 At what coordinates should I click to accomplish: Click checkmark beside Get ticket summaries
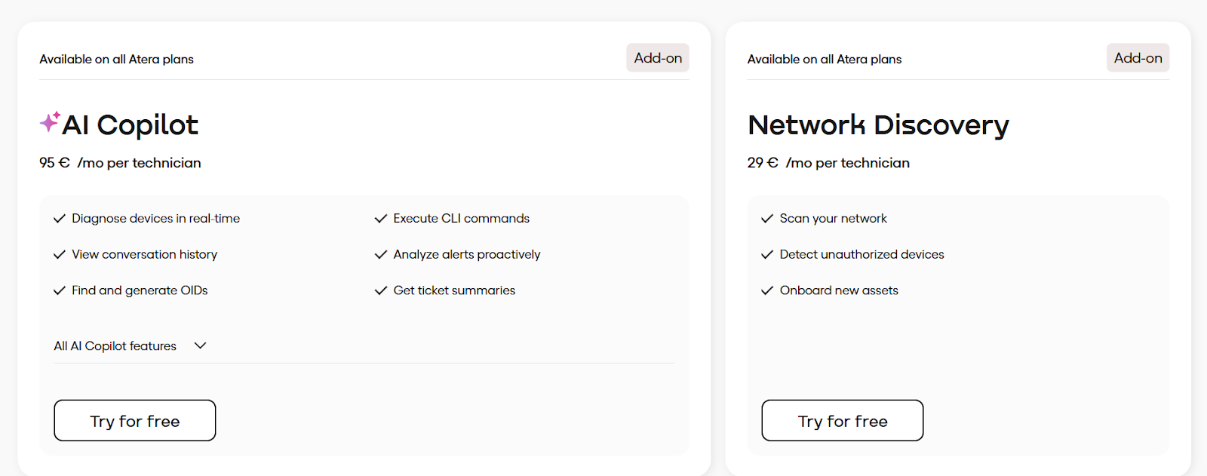click(x=381, y=290)
